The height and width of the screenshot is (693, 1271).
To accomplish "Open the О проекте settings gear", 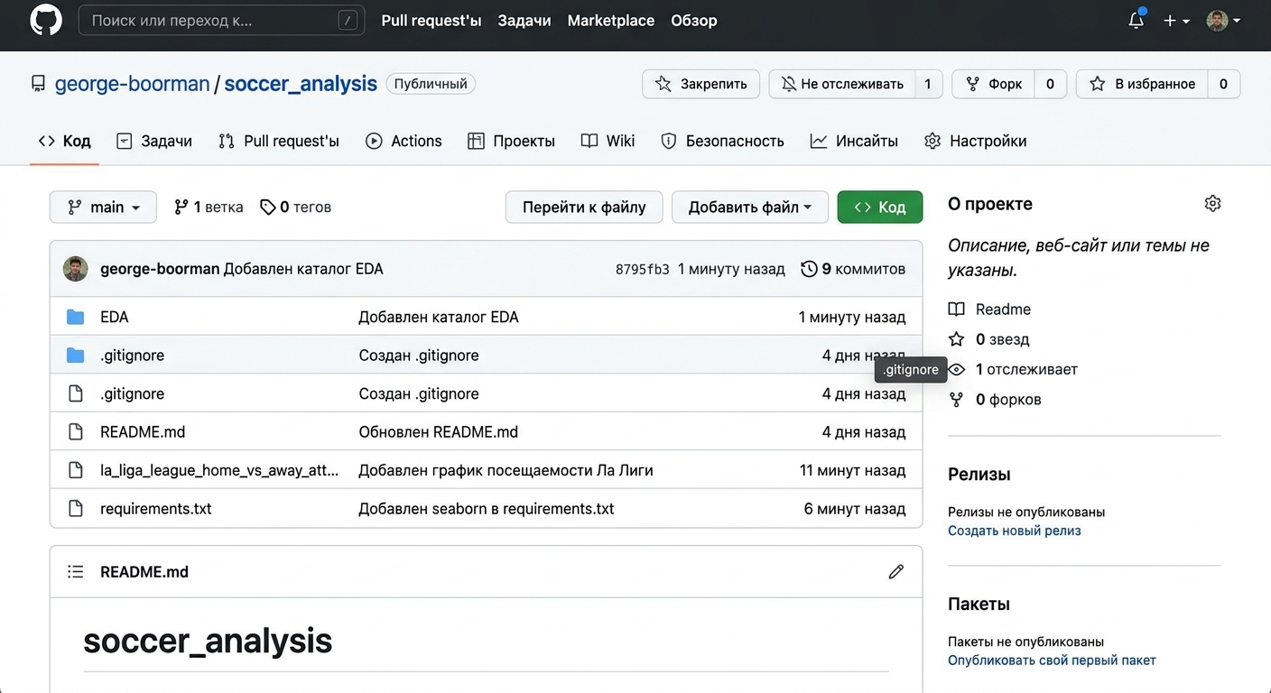I will [1212, 204].
